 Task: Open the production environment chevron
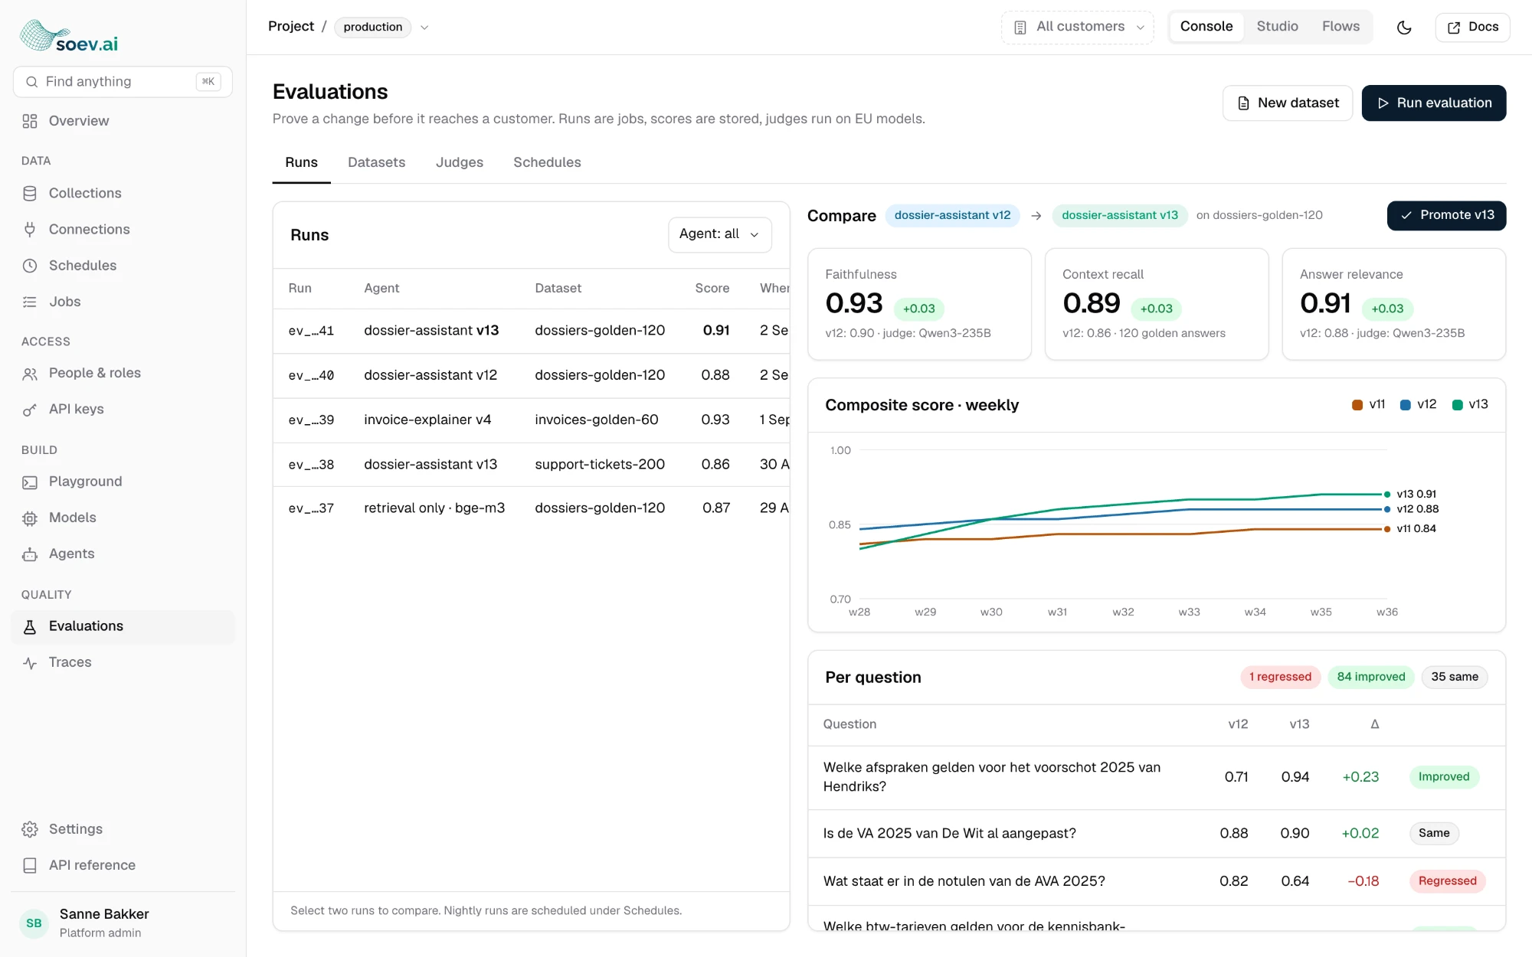pos(424,28)
